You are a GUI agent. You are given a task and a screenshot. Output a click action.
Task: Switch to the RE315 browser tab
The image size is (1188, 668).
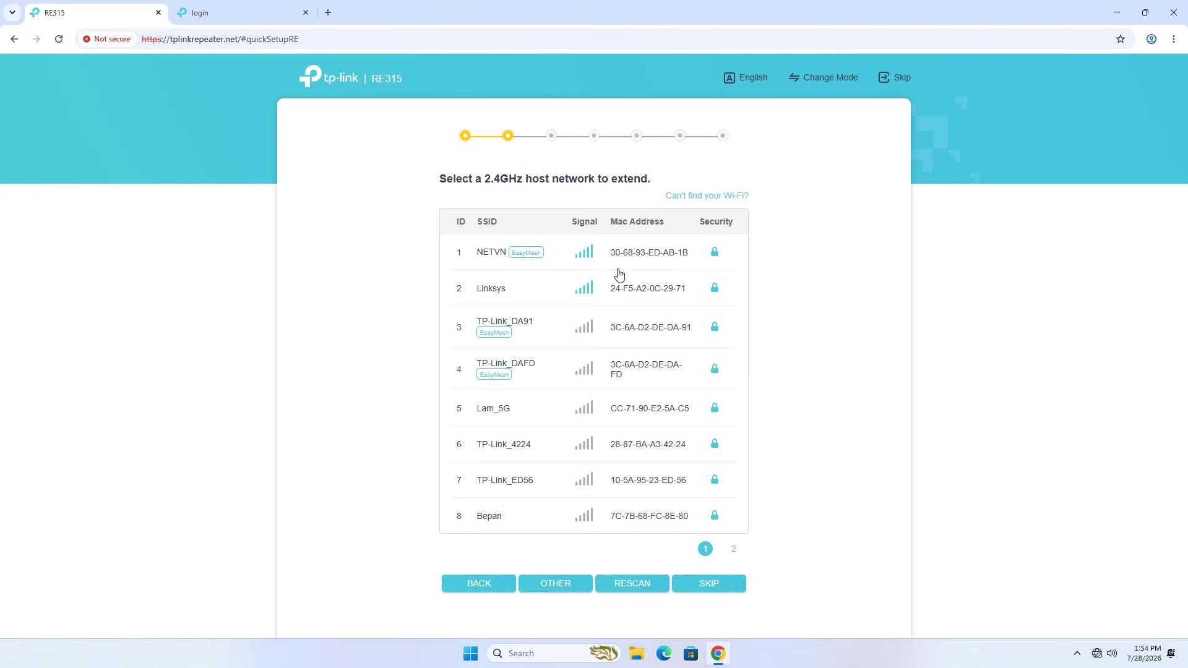[x=96, y=12]
